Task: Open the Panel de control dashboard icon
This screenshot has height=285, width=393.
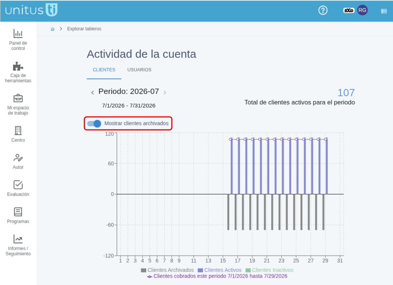Action: pos(18,33)
